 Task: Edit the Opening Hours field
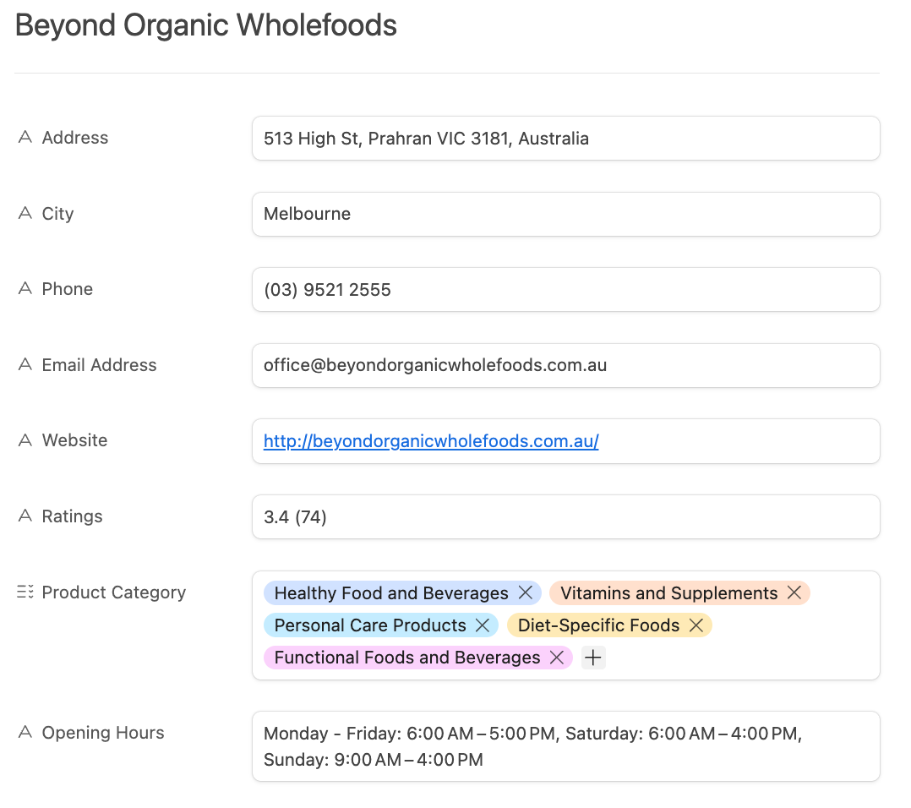click(566, 746)
